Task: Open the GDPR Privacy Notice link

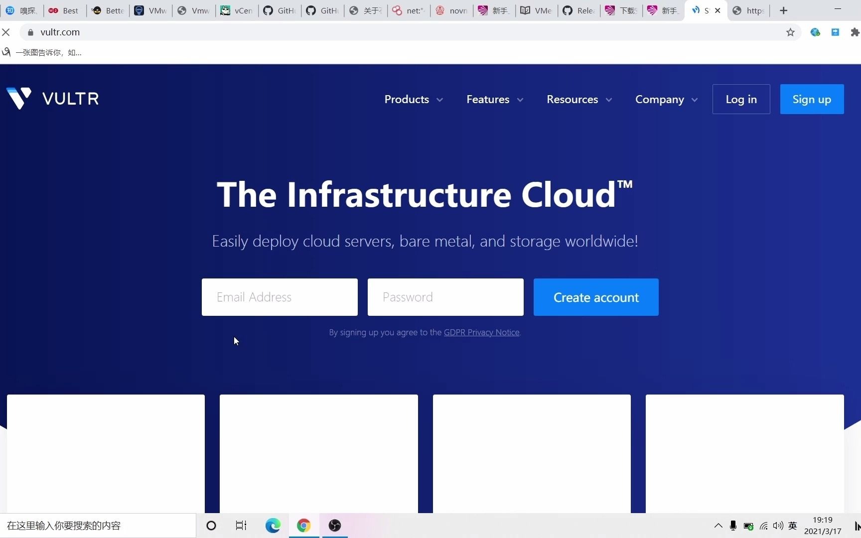Action: [x=481, y=332]
